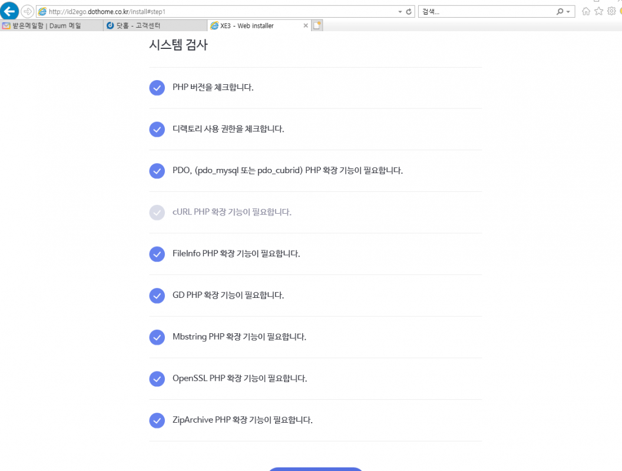Screen dimensions: 622x471
Task: Click the blue button below the system checklist
Action: [316, 469]
